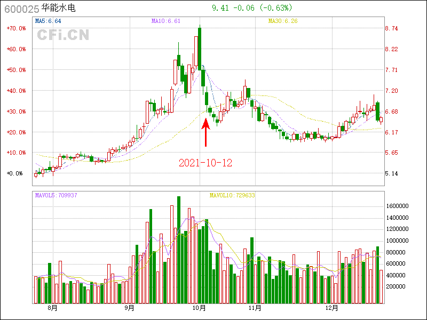The image size is (427, 320).
Task: Click the 12月 month label
Action: 332,308
